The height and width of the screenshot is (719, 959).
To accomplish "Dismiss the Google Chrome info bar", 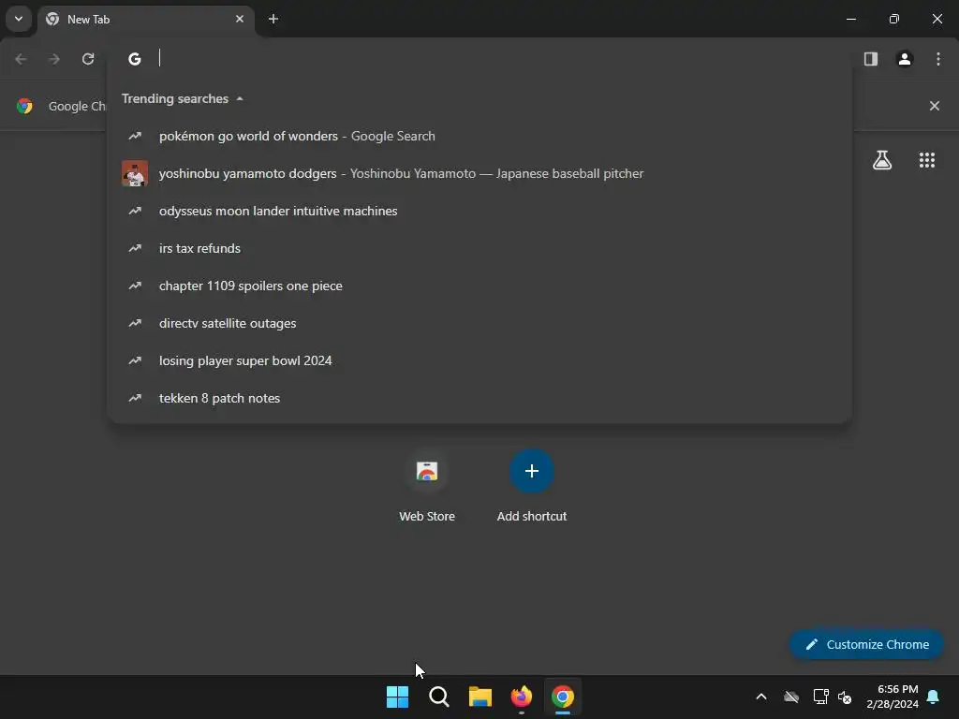I will [x=934, y=106].
